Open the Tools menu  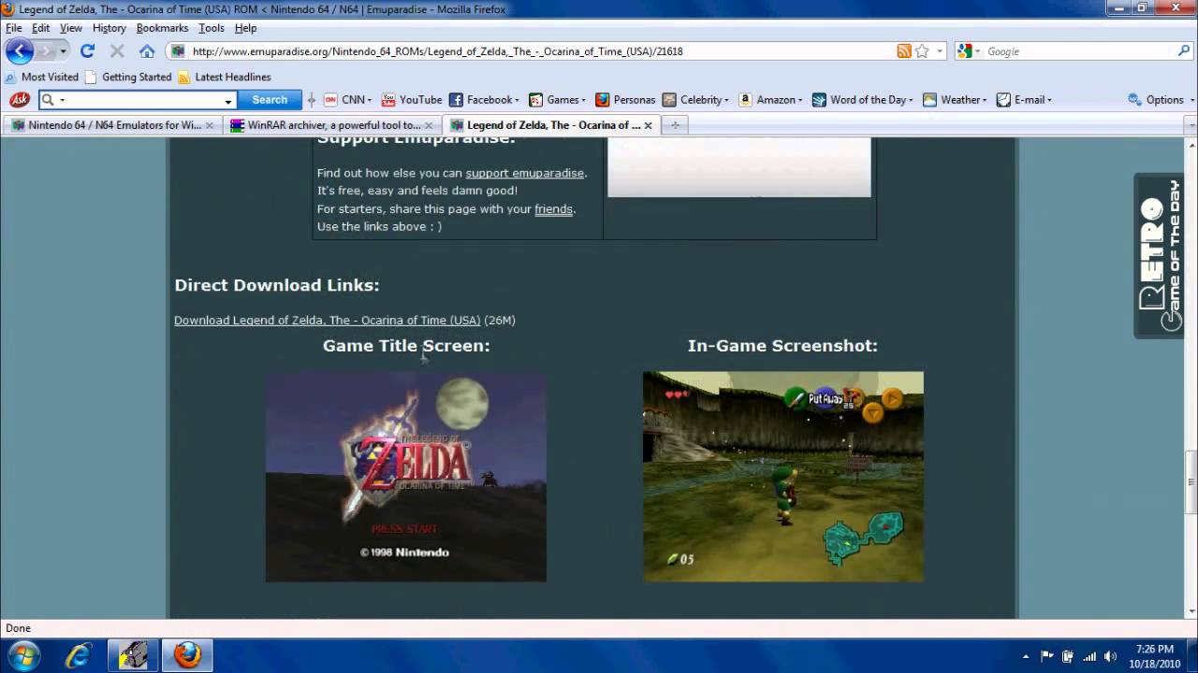(x=212, y=28)
